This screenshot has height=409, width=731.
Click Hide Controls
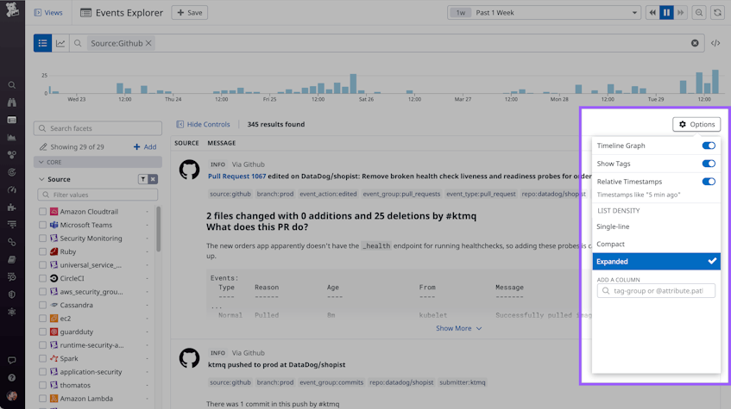pos(204,124)
